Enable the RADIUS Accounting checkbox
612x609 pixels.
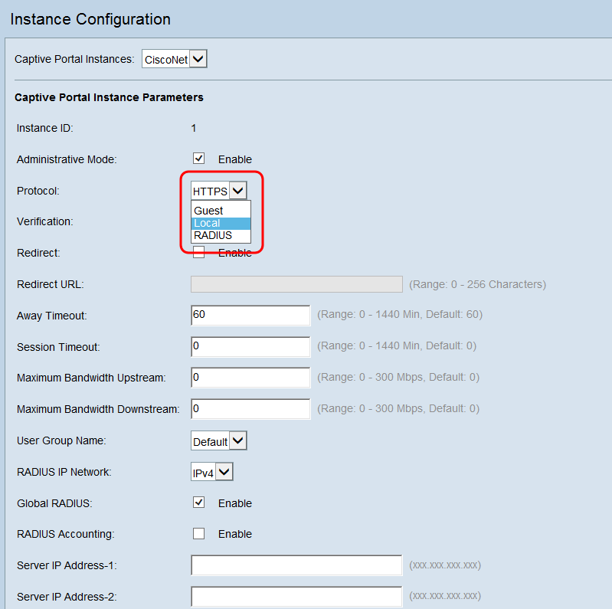click(199, 533)
